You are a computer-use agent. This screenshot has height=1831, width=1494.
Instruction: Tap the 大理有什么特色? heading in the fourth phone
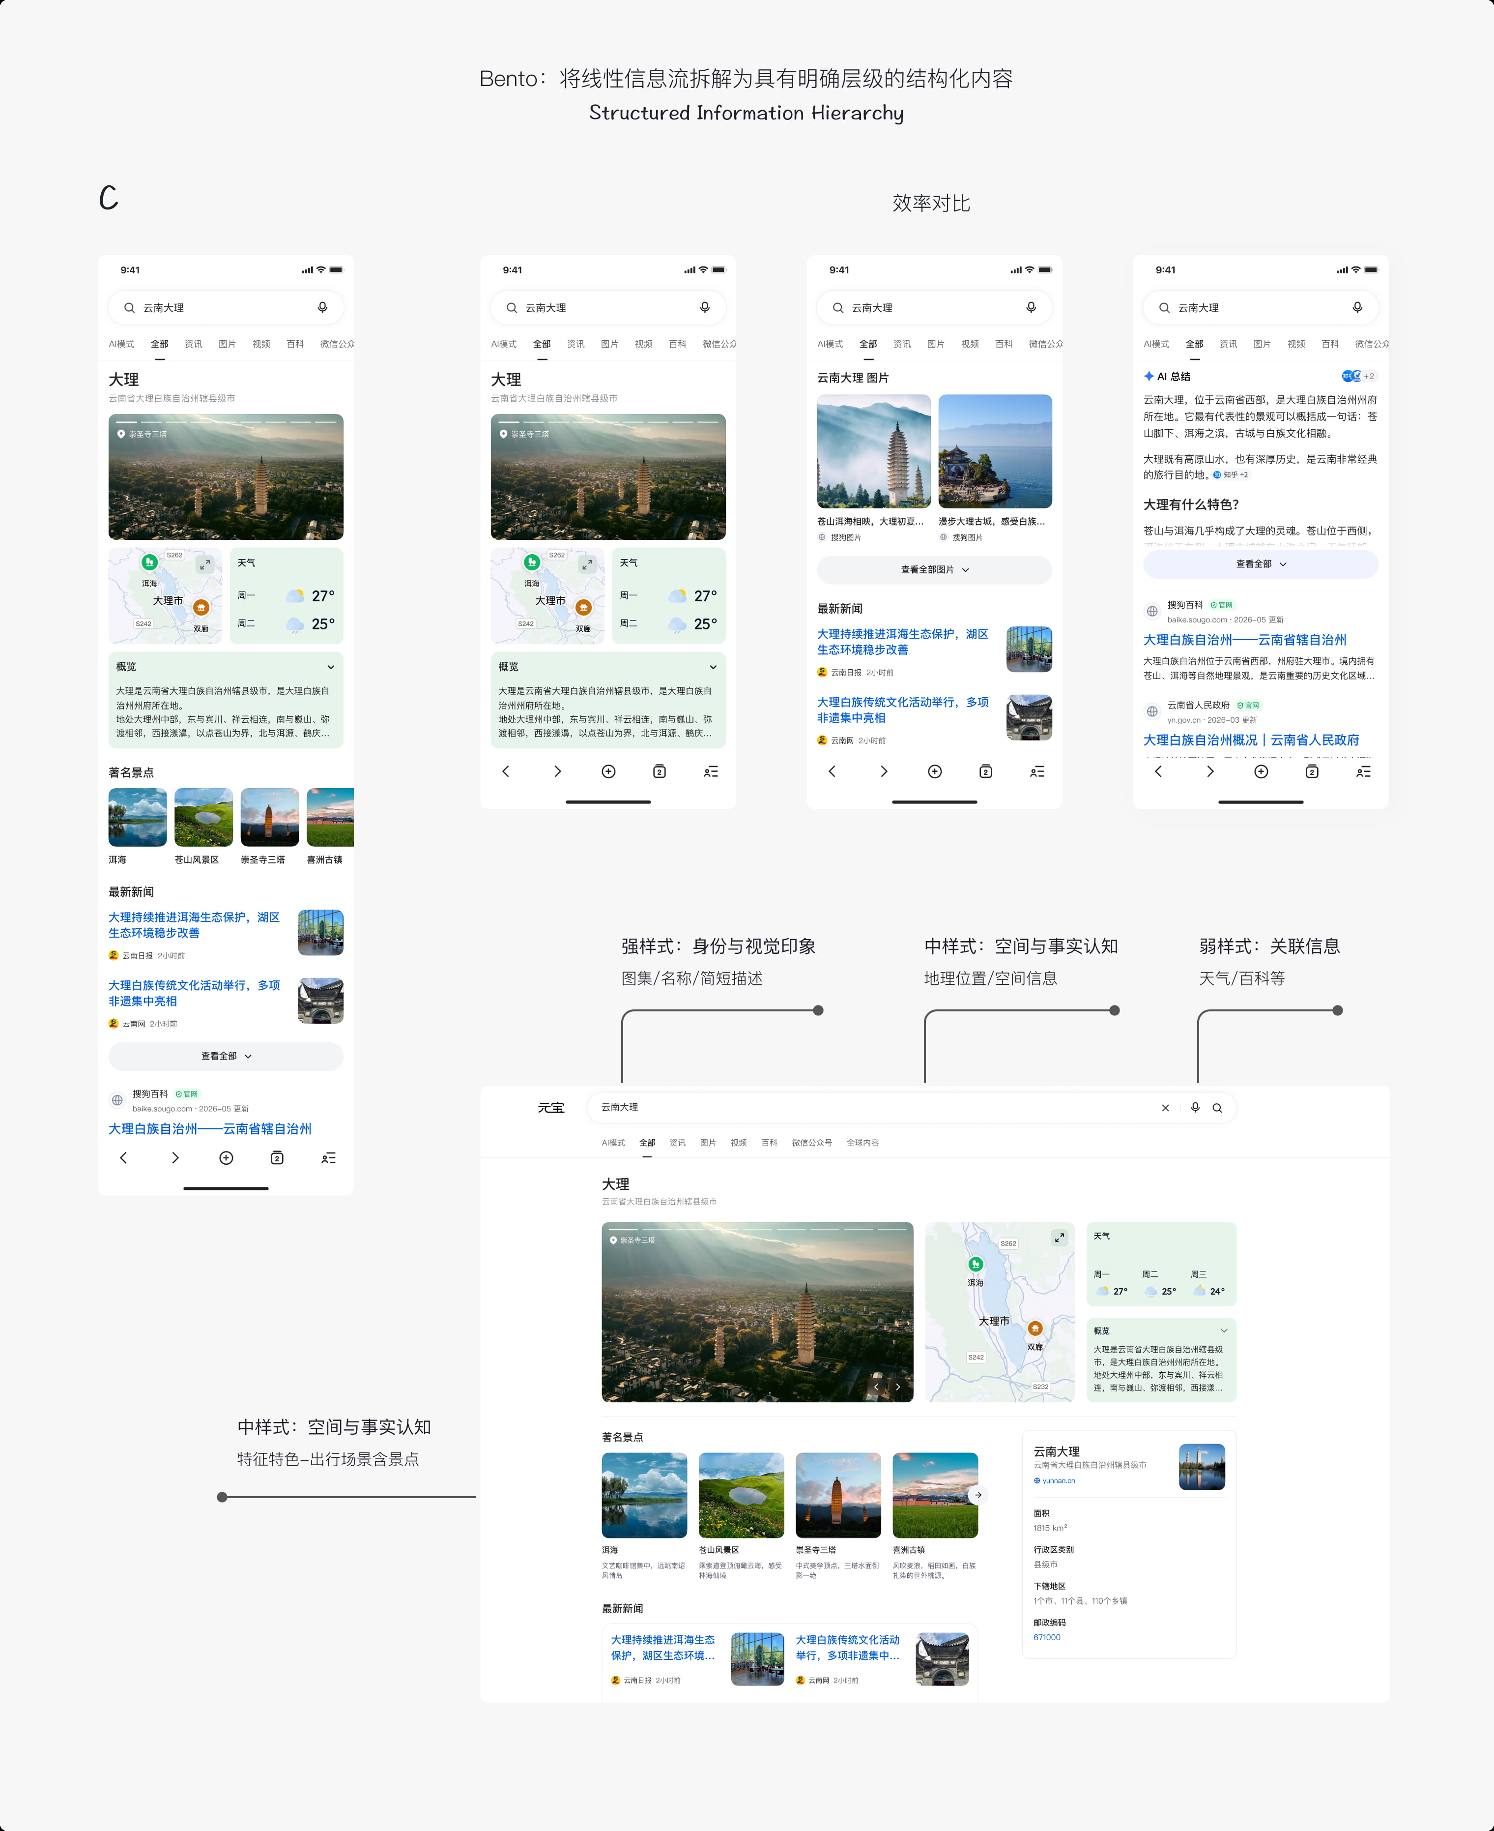(1191, 504)
